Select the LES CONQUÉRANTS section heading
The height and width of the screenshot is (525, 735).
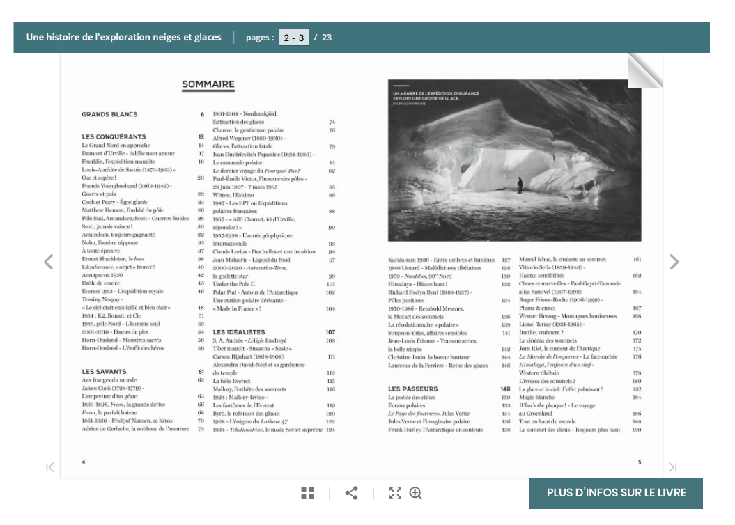point(114,137)
